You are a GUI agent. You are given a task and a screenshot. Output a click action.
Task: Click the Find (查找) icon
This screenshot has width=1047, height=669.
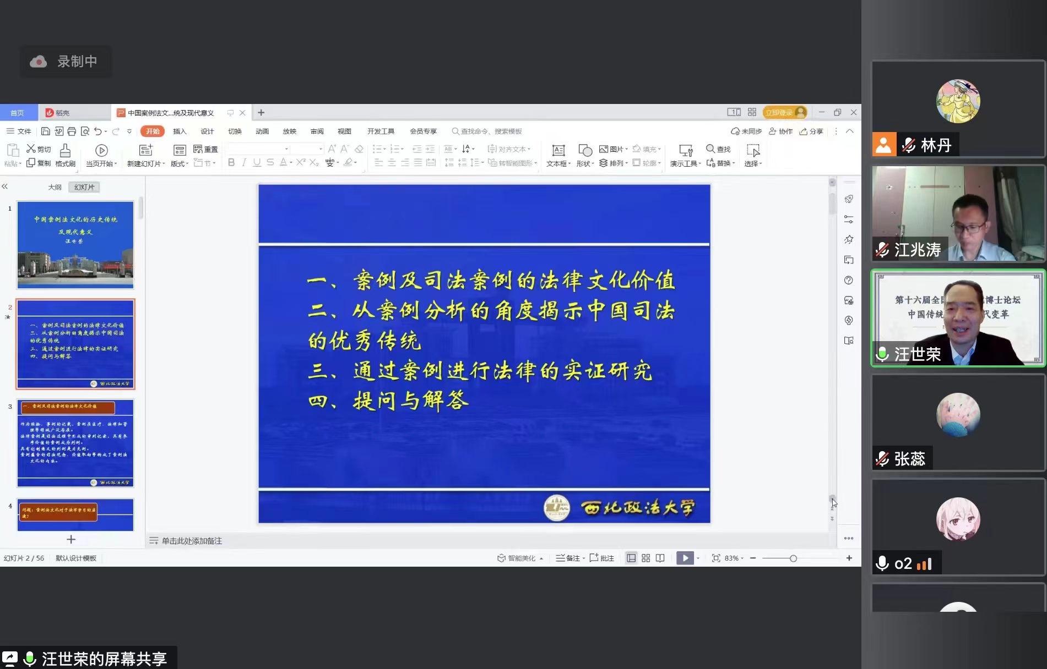[710, 149]
